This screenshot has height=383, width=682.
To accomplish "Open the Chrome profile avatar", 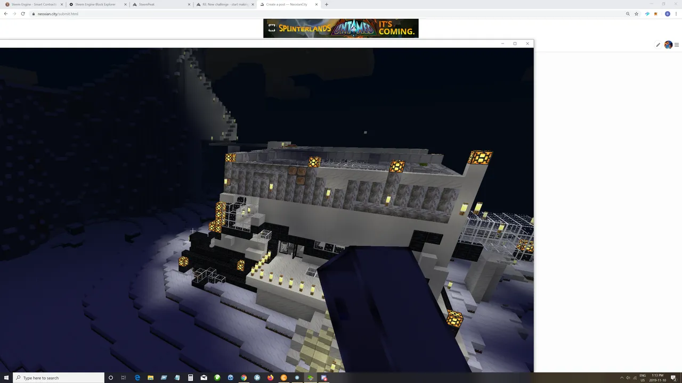I will [668, 14].
